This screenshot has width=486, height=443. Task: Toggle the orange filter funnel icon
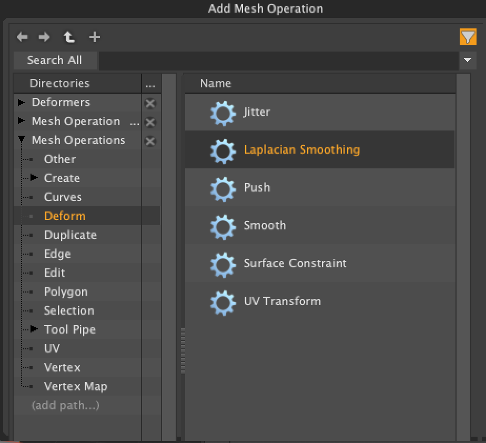(468, 37)
